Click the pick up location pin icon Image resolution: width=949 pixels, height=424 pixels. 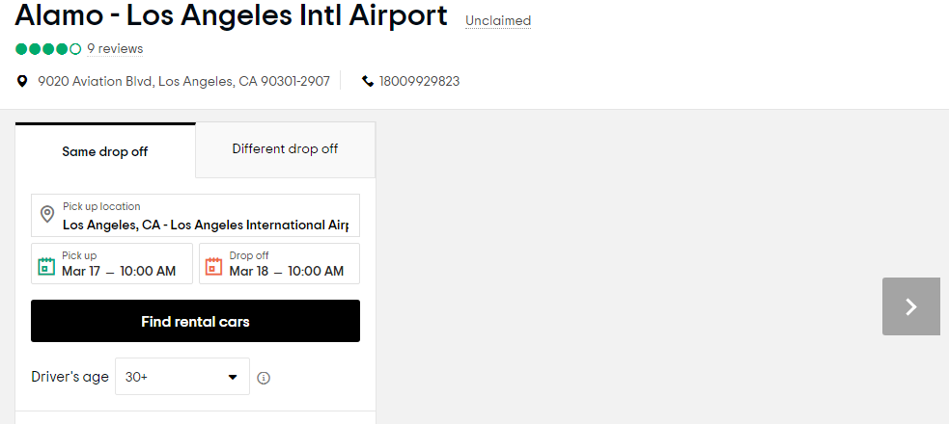pyautogui.click(x=47, y=214)
